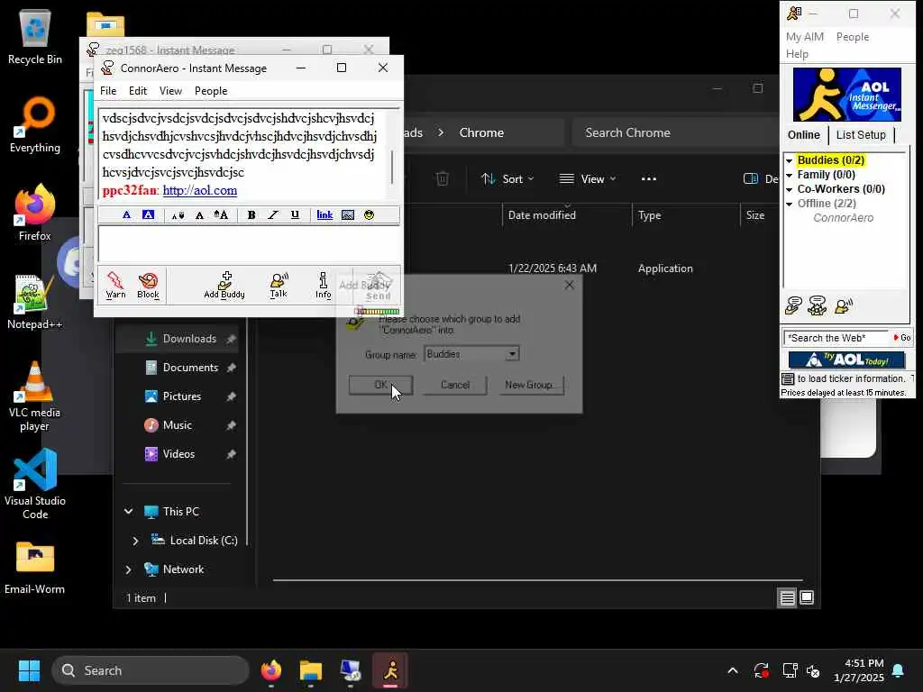Open Sort dropdown in File Explorer
Screen dimensions: 923x692
point(507,179)
